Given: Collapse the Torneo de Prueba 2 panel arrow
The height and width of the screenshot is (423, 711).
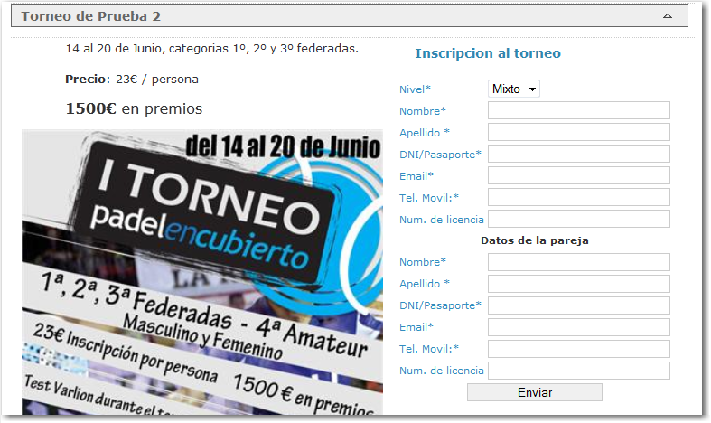Looking at the screenshot, I should pos(667,16).
